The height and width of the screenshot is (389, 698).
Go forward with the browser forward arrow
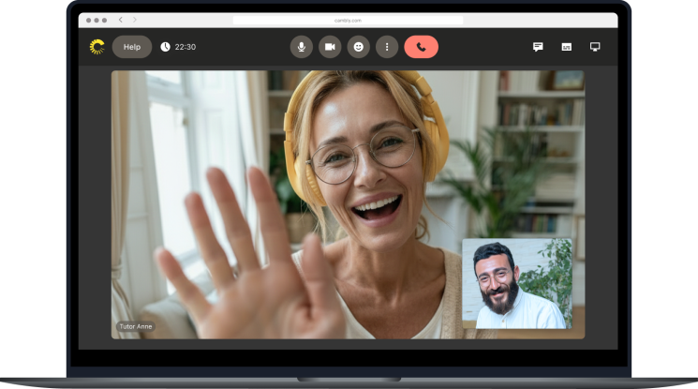[135, 20]
